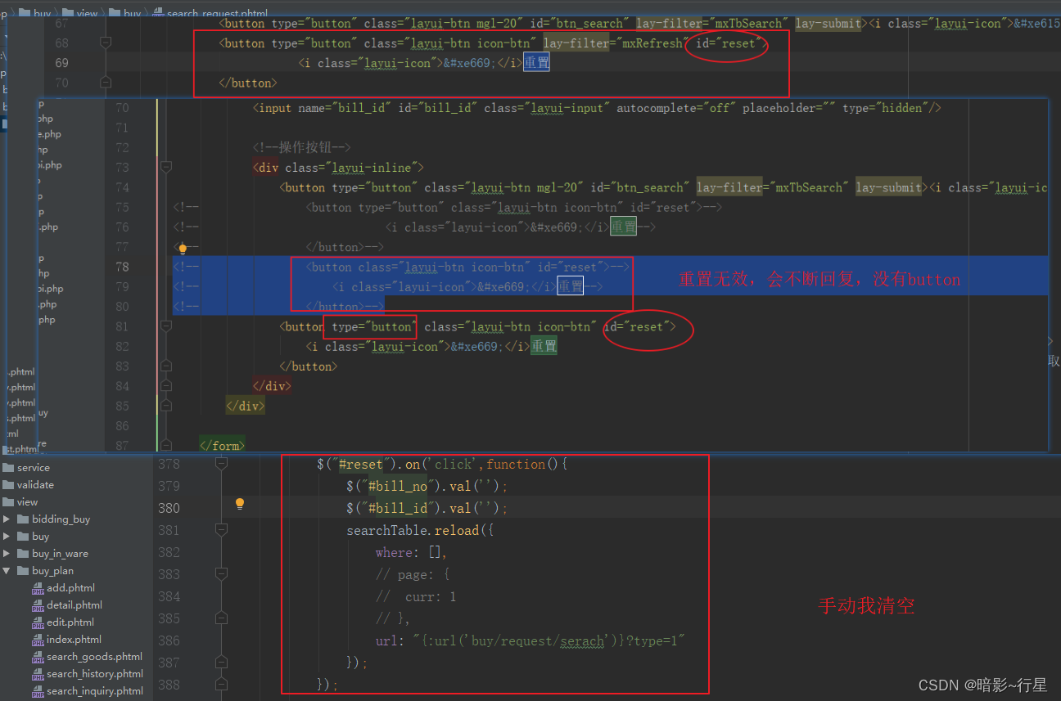Collapse the fold marker on line 378
The image size is (1061, 701).
(220, 464)
